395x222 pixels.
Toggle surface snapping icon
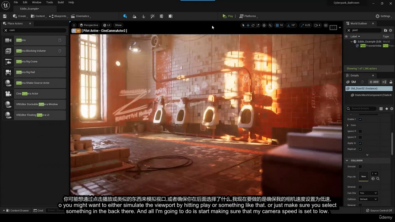[270, 25]
